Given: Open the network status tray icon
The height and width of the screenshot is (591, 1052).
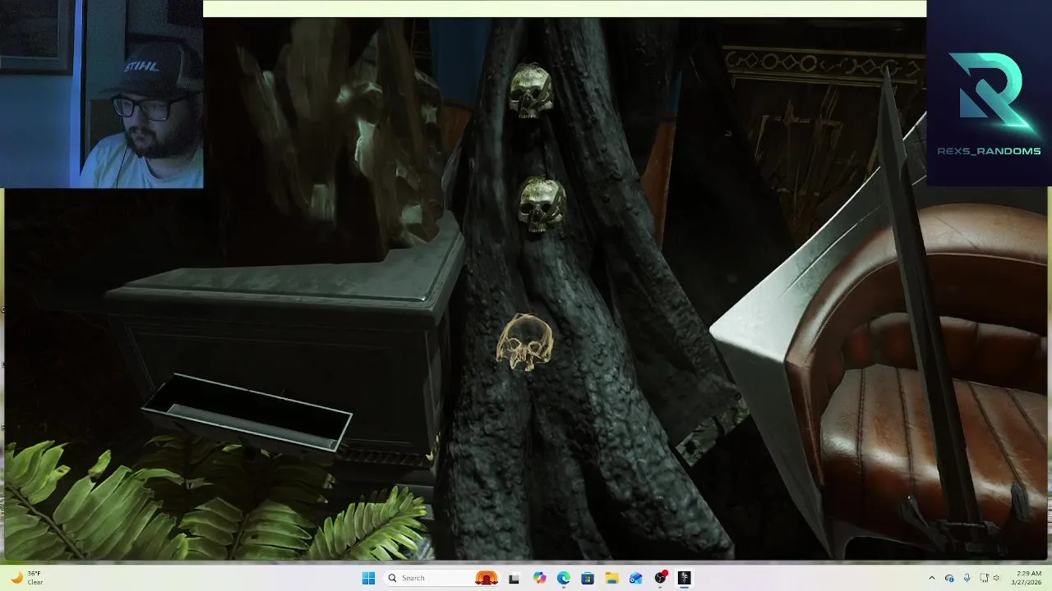Looking at the screenshot, I should click(983, 578).
